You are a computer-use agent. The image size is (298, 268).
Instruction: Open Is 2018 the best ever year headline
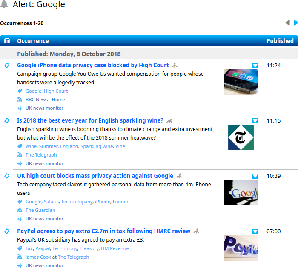pyautogui.click(x=90, y=120)
